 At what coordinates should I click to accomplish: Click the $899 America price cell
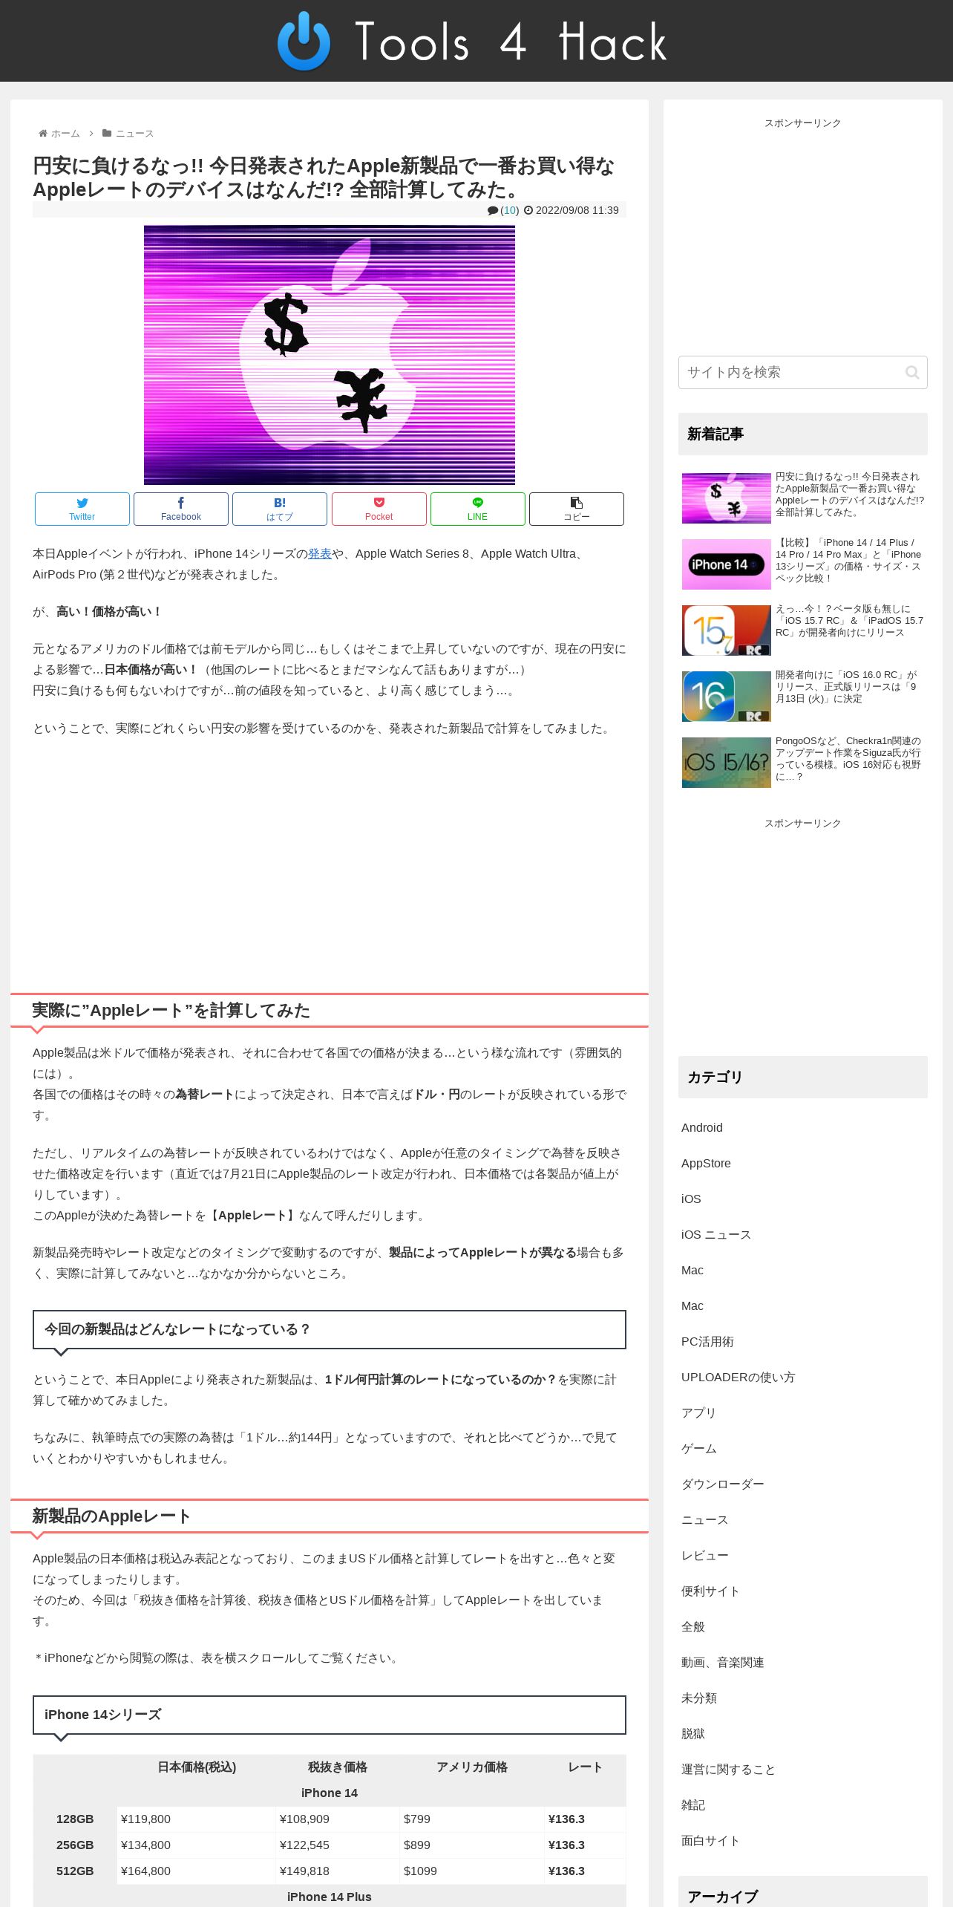[472, 1845]
